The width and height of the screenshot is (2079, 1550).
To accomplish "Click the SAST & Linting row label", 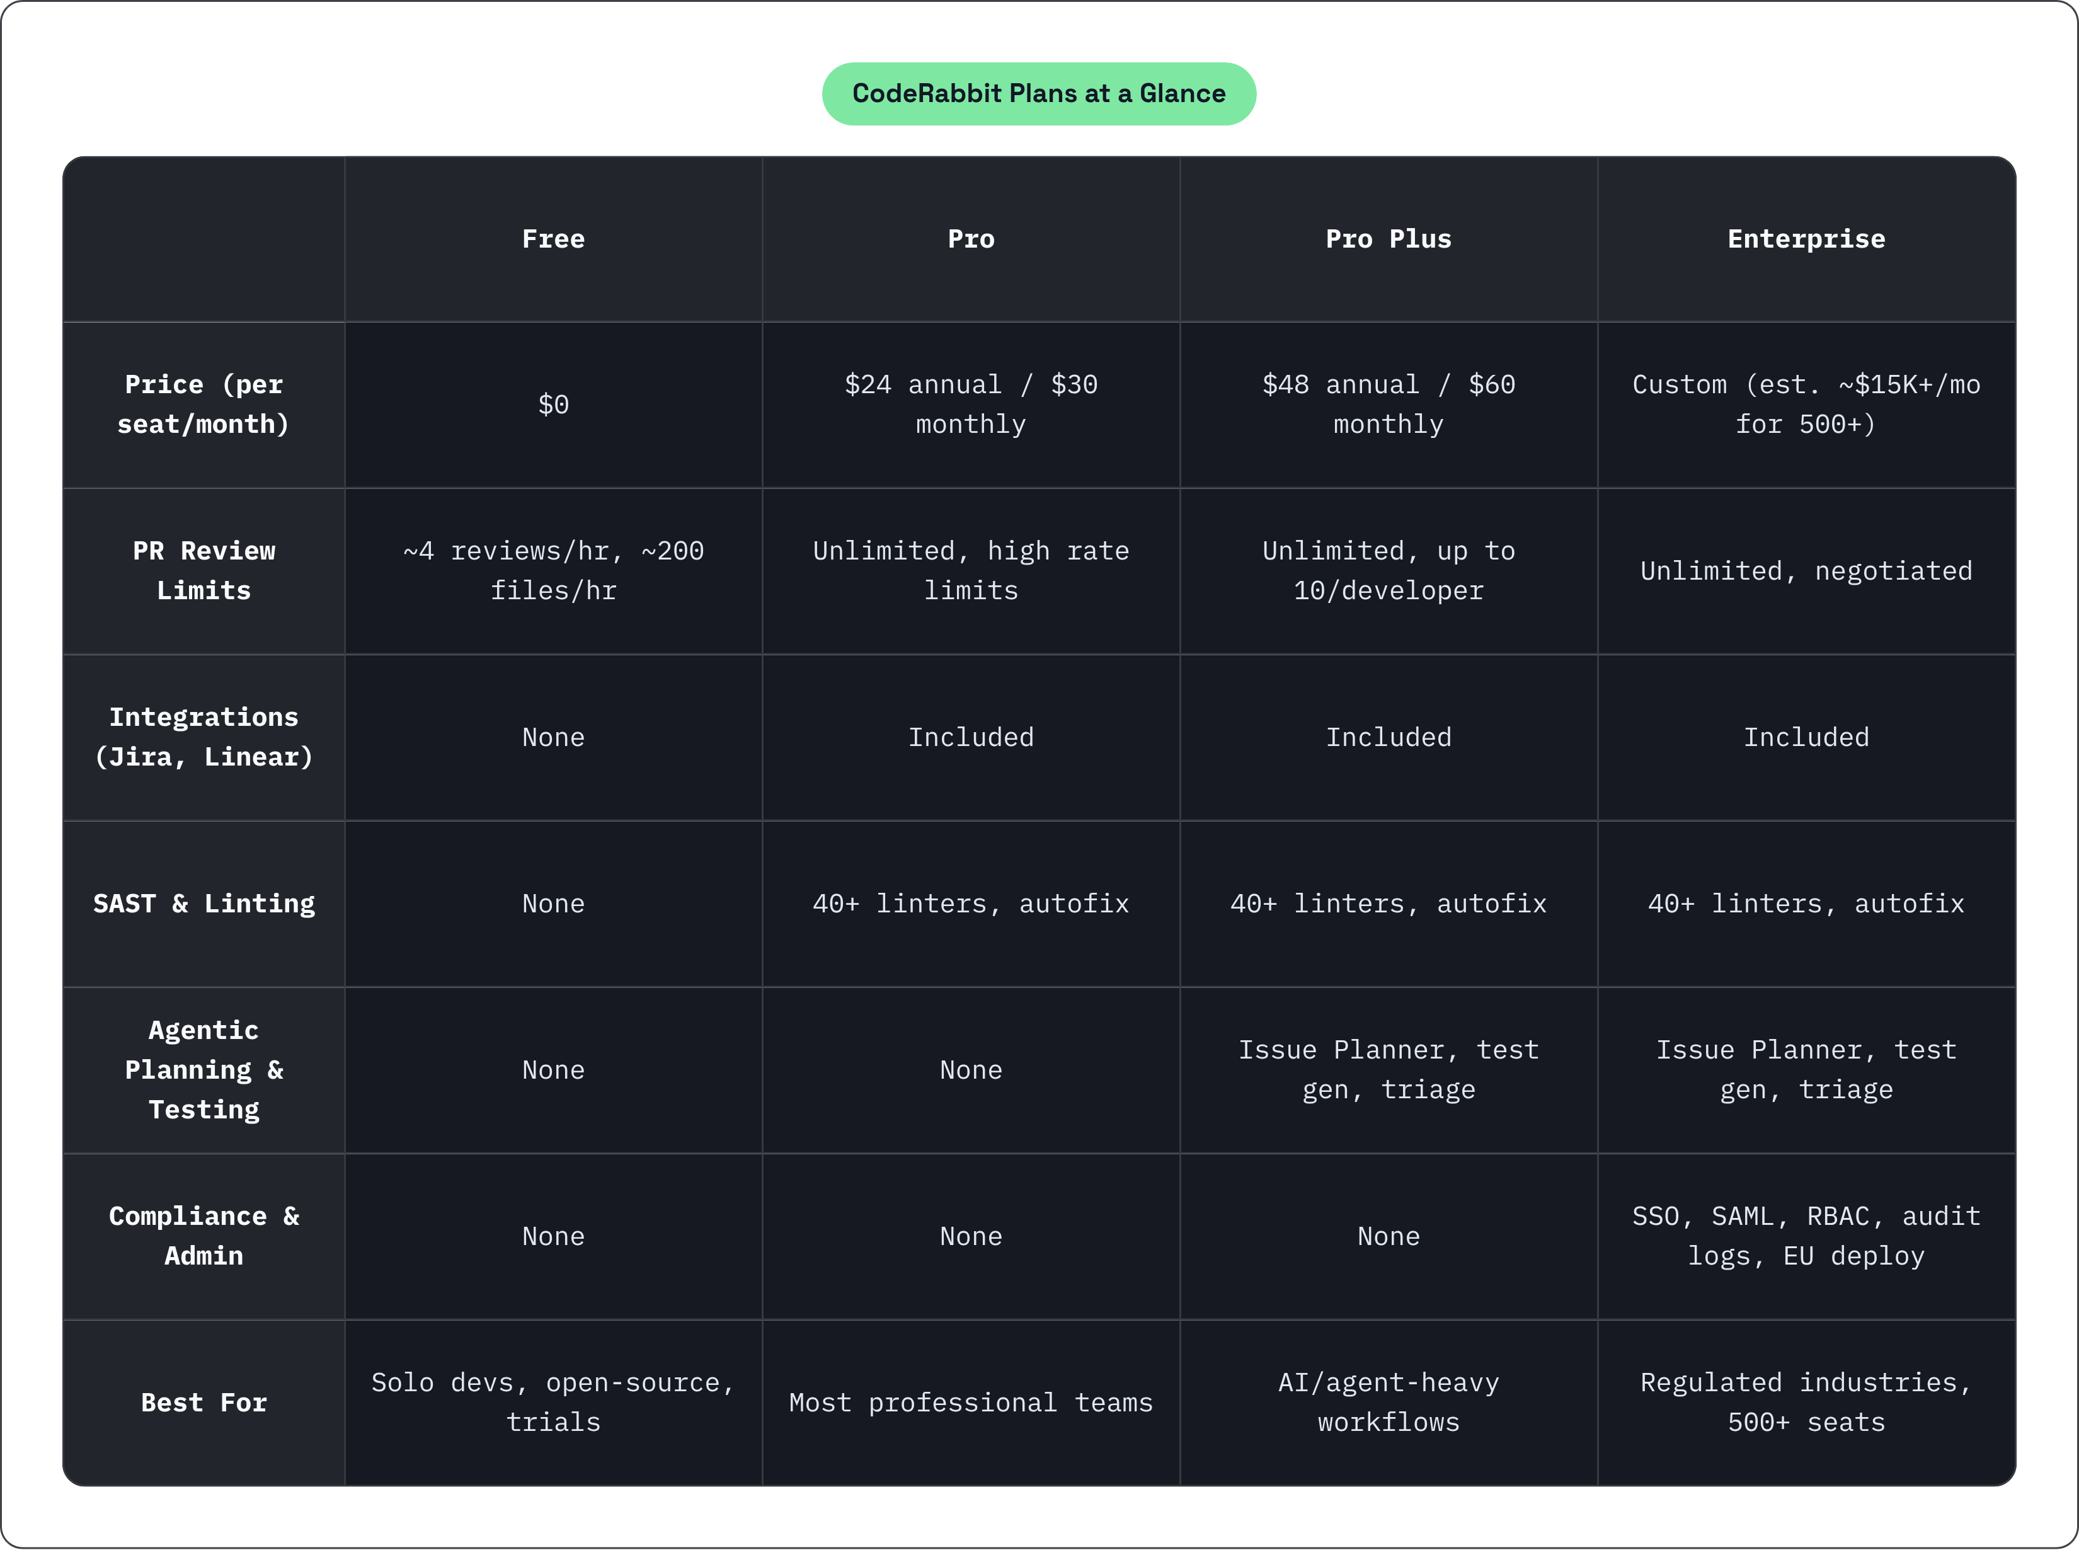I will 203,904.
